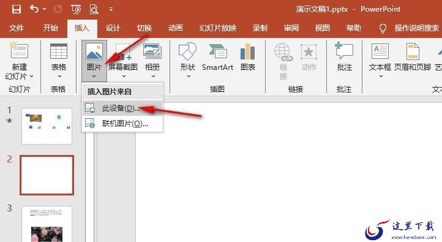This screenshot has width=442, height=242.
Task: Insert a SmartArt graphic
Action: click(x=217, y=58)
